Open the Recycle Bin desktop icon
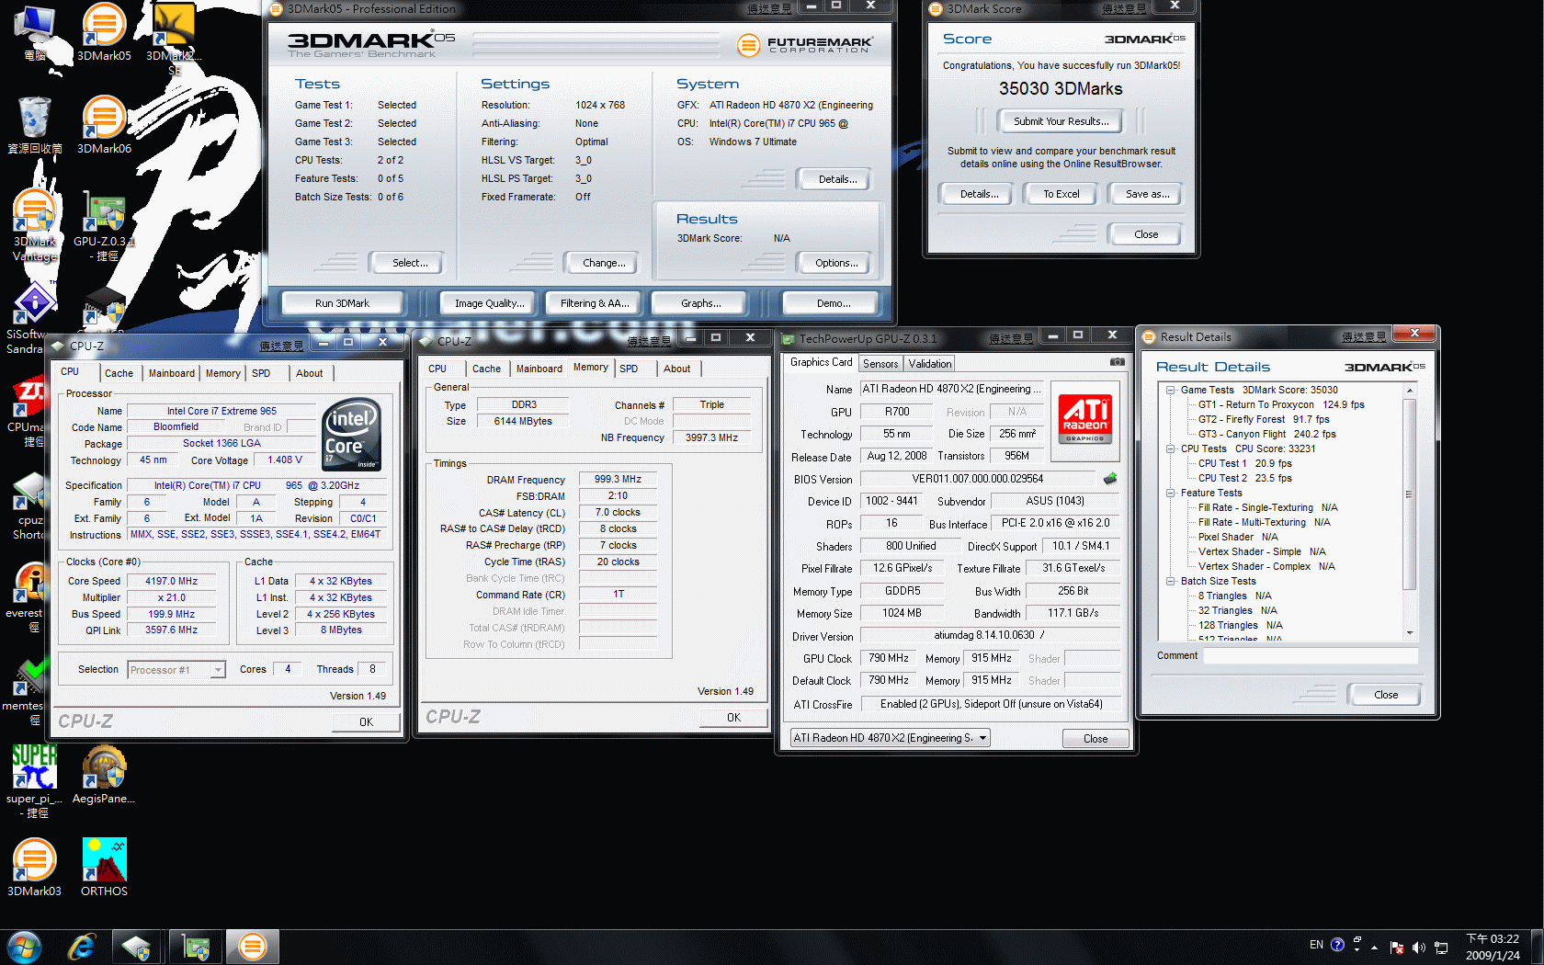The image size is (1544, 965). pyautogui.click(x=35, y=124)
